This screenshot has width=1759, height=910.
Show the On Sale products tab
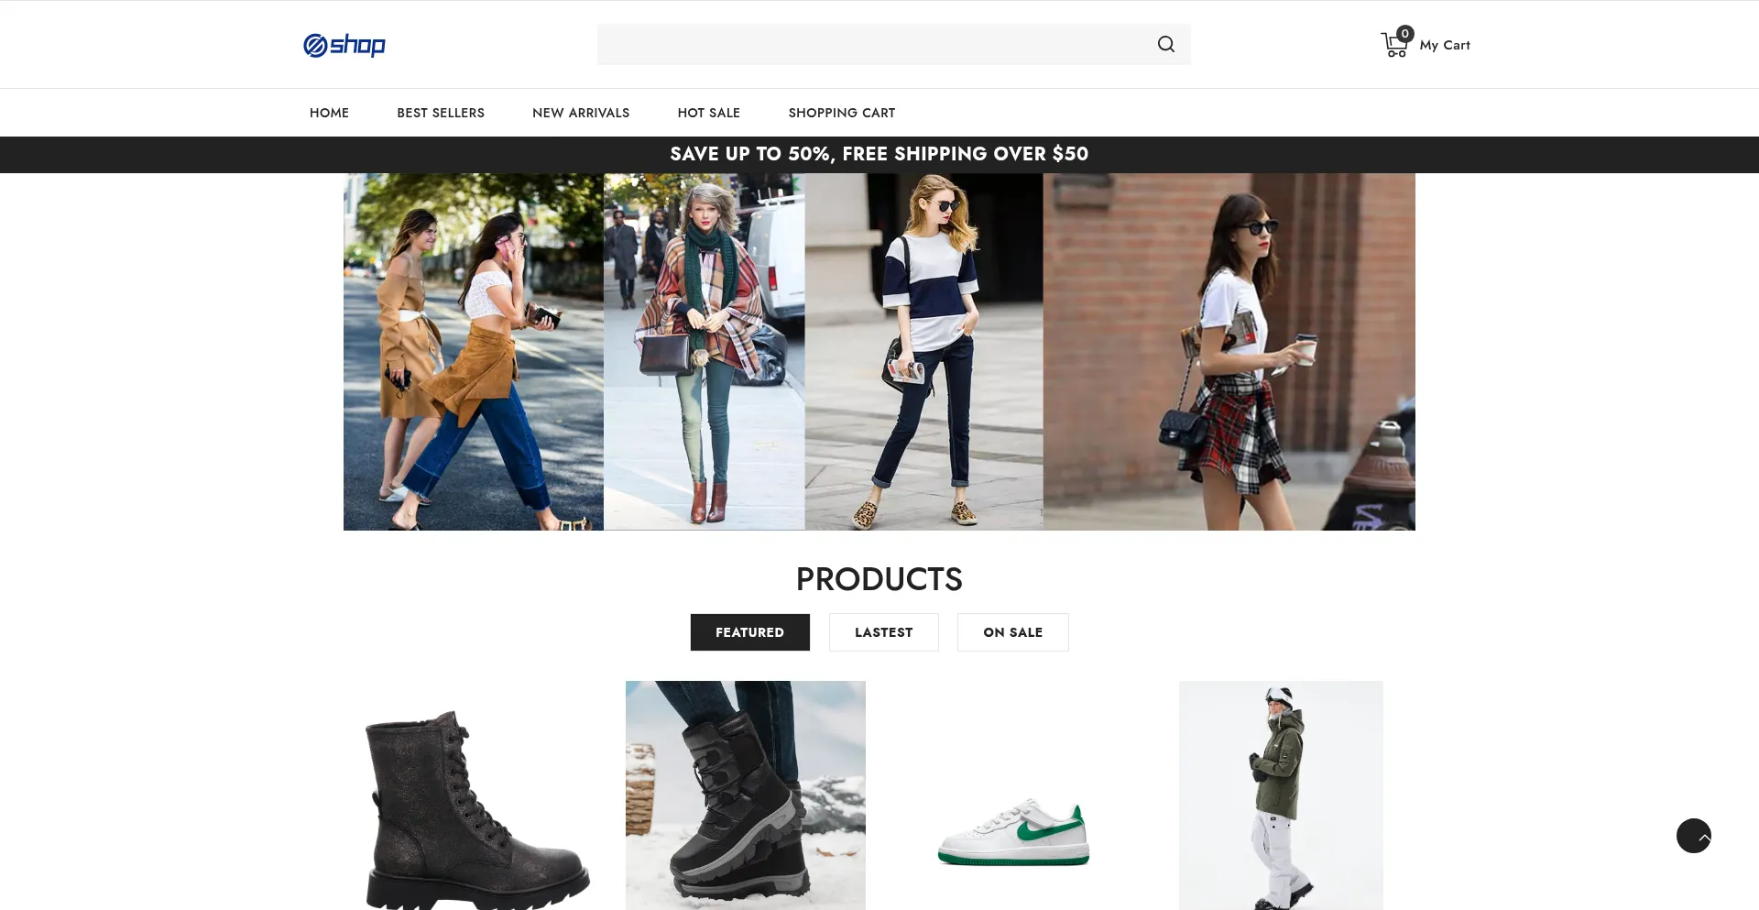(1012, 632)
